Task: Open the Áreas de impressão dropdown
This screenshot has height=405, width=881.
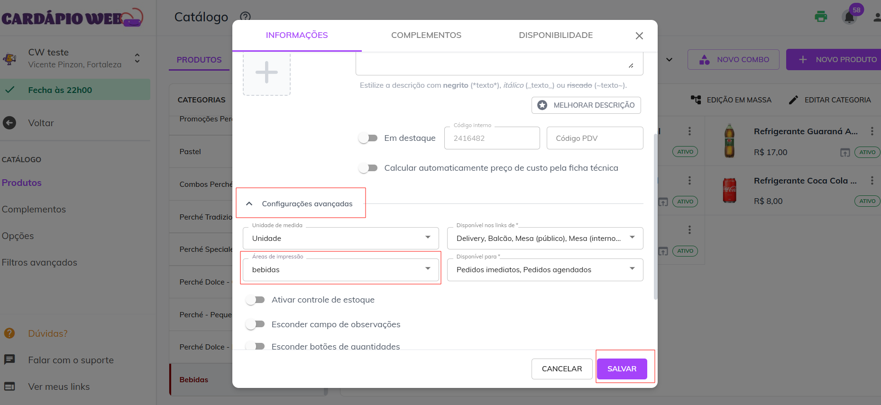Action: point(340,269)
